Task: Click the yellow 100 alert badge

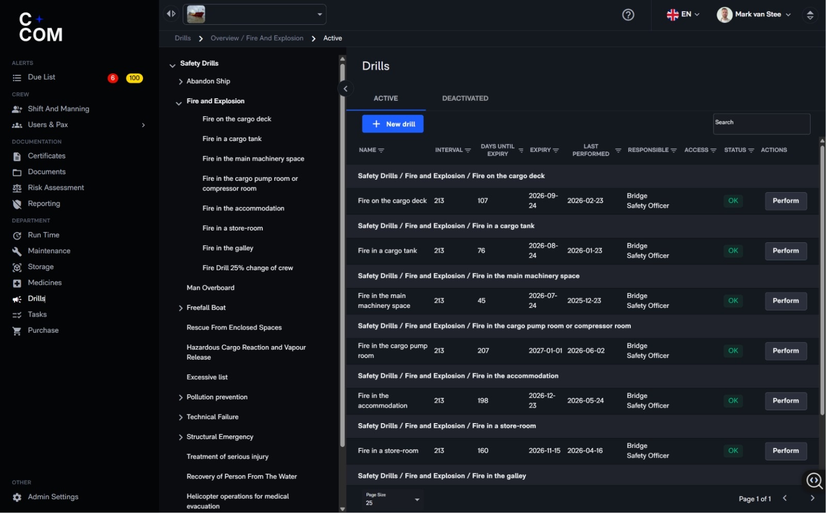Action: 134,78
